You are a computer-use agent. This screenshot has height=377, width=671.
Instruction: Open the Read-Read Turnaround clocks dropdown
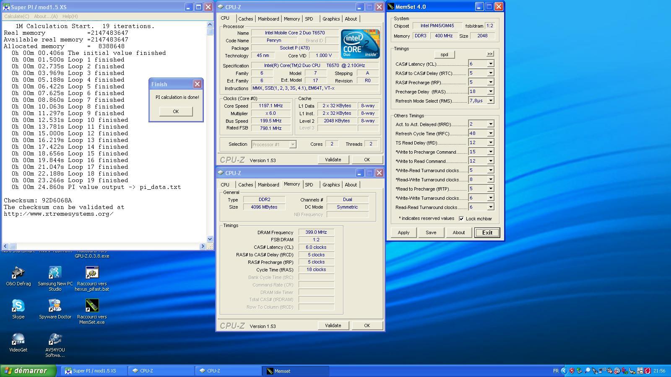click(x=490, y=207)
